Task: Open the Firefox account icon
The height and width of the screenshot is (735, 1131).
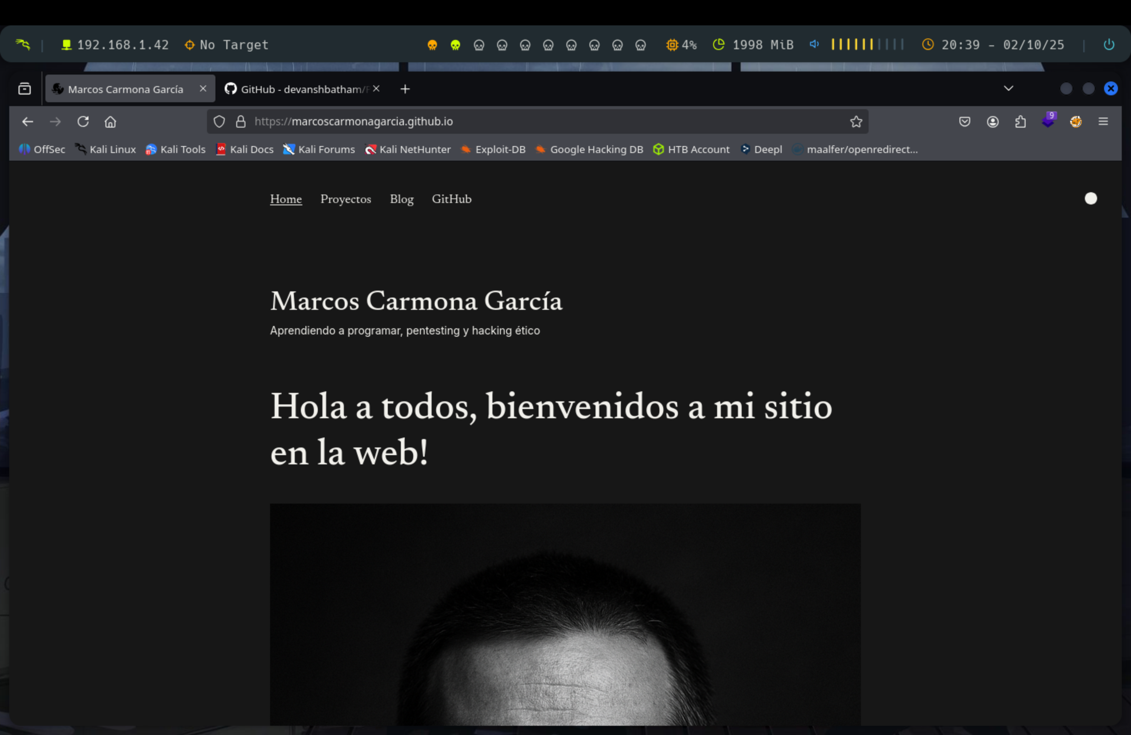Action: pos(992,121)
